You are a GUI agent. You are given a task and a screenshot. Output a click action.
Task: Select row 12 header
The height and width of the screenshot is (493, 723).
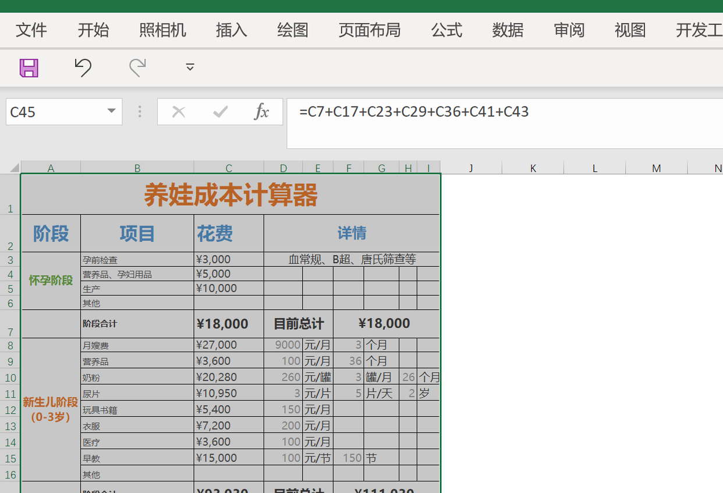(x=10, y=409)
